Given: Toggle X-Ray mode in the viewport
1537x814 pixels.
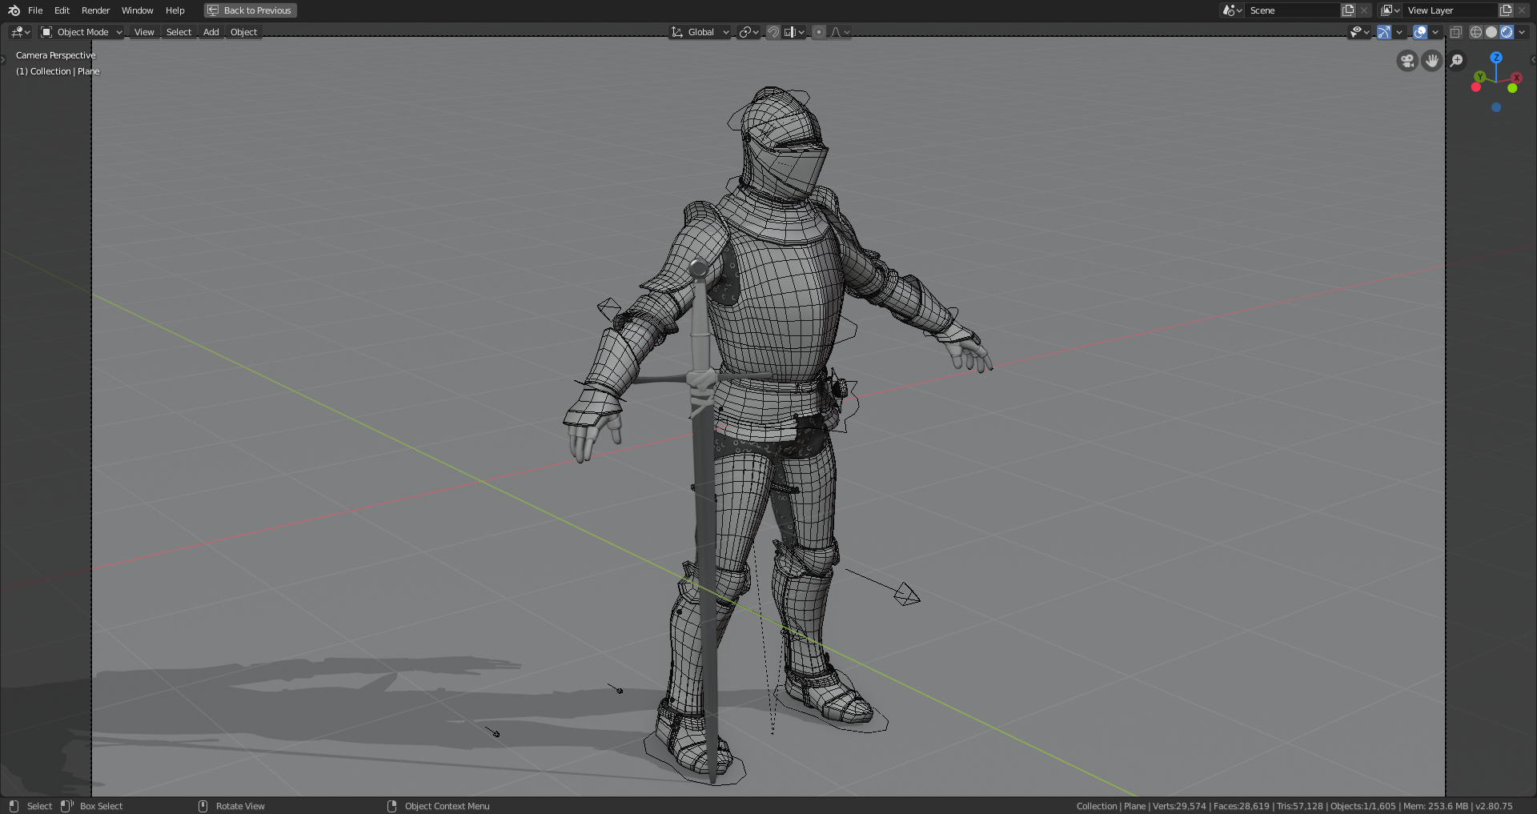Looking at the screenshot, I should pyautogui.click(x=1457, y=32).
